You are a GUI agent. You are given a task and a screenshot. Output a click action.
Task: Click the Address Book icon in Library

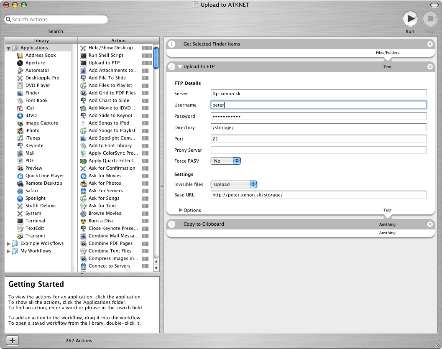20,55
